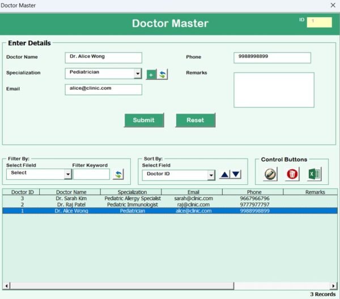Click the 3 Records status text
Image resolution: width=340 pixels, height=299 pixels.
[x=322, y=294]
